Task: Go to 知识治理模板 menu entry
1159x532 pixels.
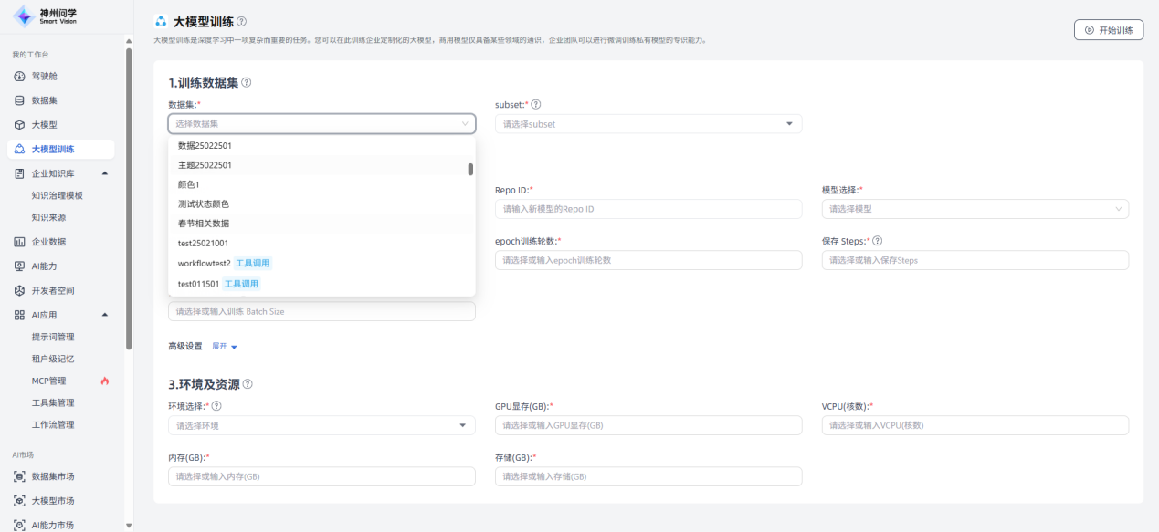Action: pyautogui.click(x=64, y=195)
